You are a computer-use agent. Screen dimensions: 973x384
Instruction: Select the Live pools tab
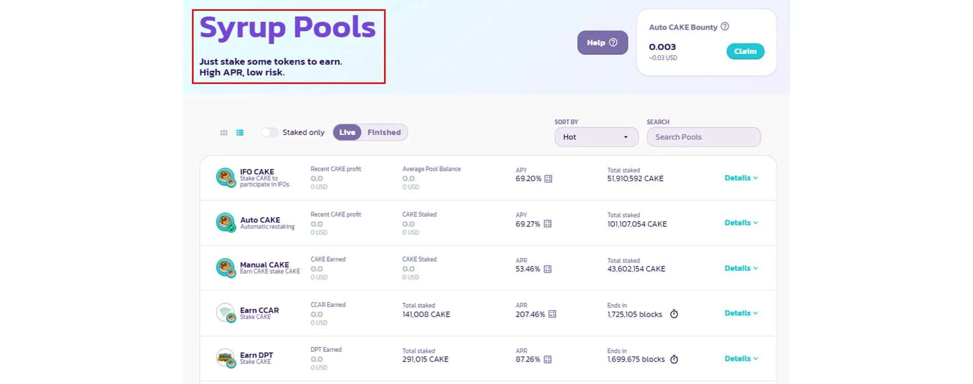pos(347,133)
